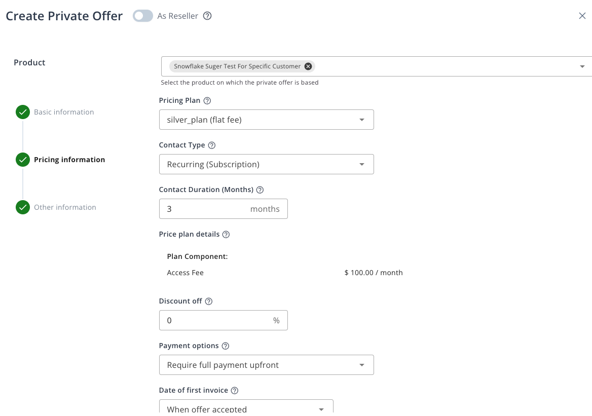Open the As Reseller help tooltip

(x=207, y=16)
